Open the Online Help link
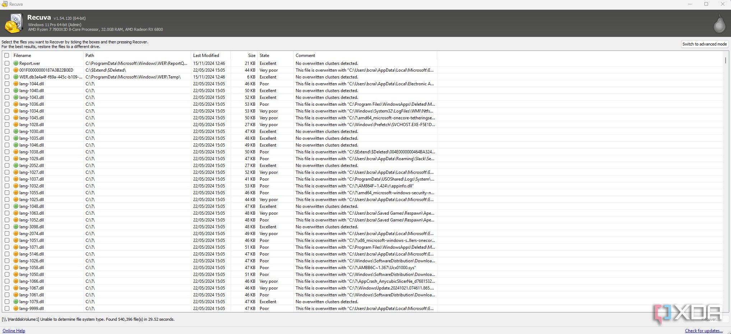This screenshot has width=731, height=334. 14,331
